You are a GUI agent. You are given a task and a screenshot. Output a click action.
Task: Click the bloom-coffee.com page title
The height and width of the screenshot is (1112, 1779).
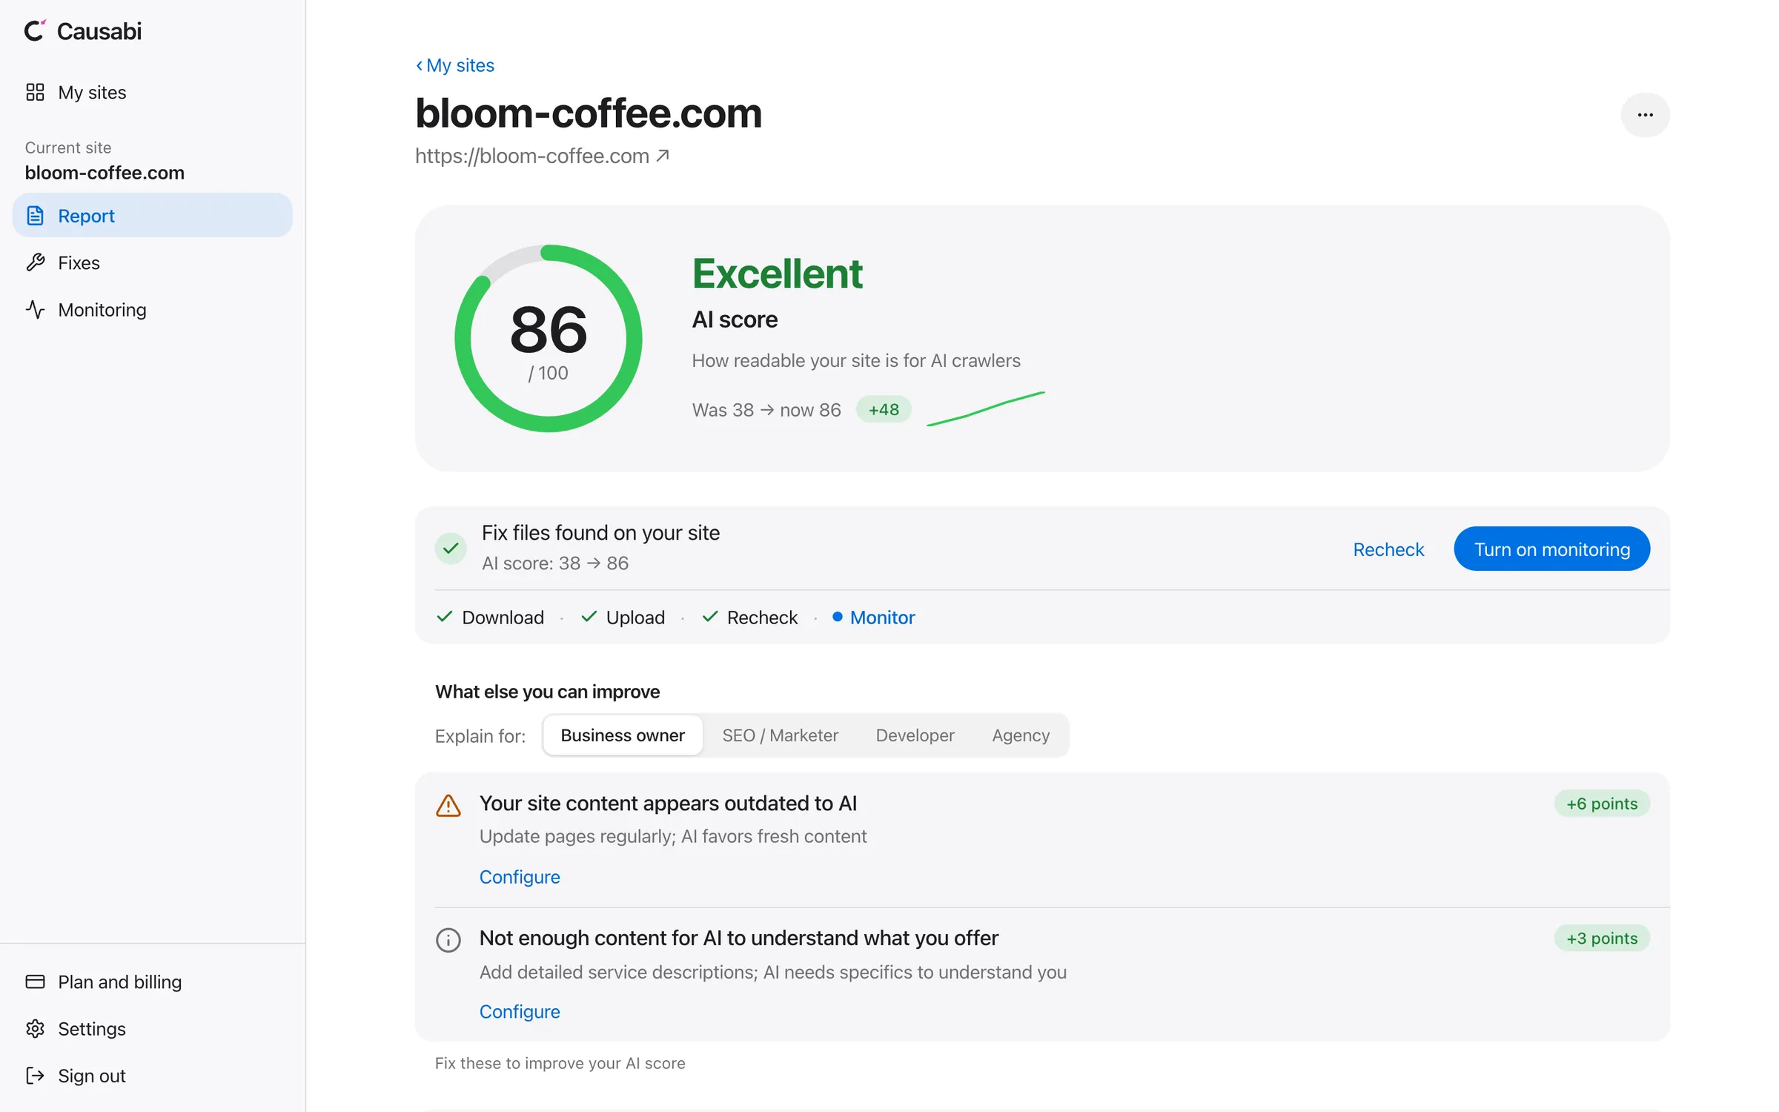coord(589,113)
